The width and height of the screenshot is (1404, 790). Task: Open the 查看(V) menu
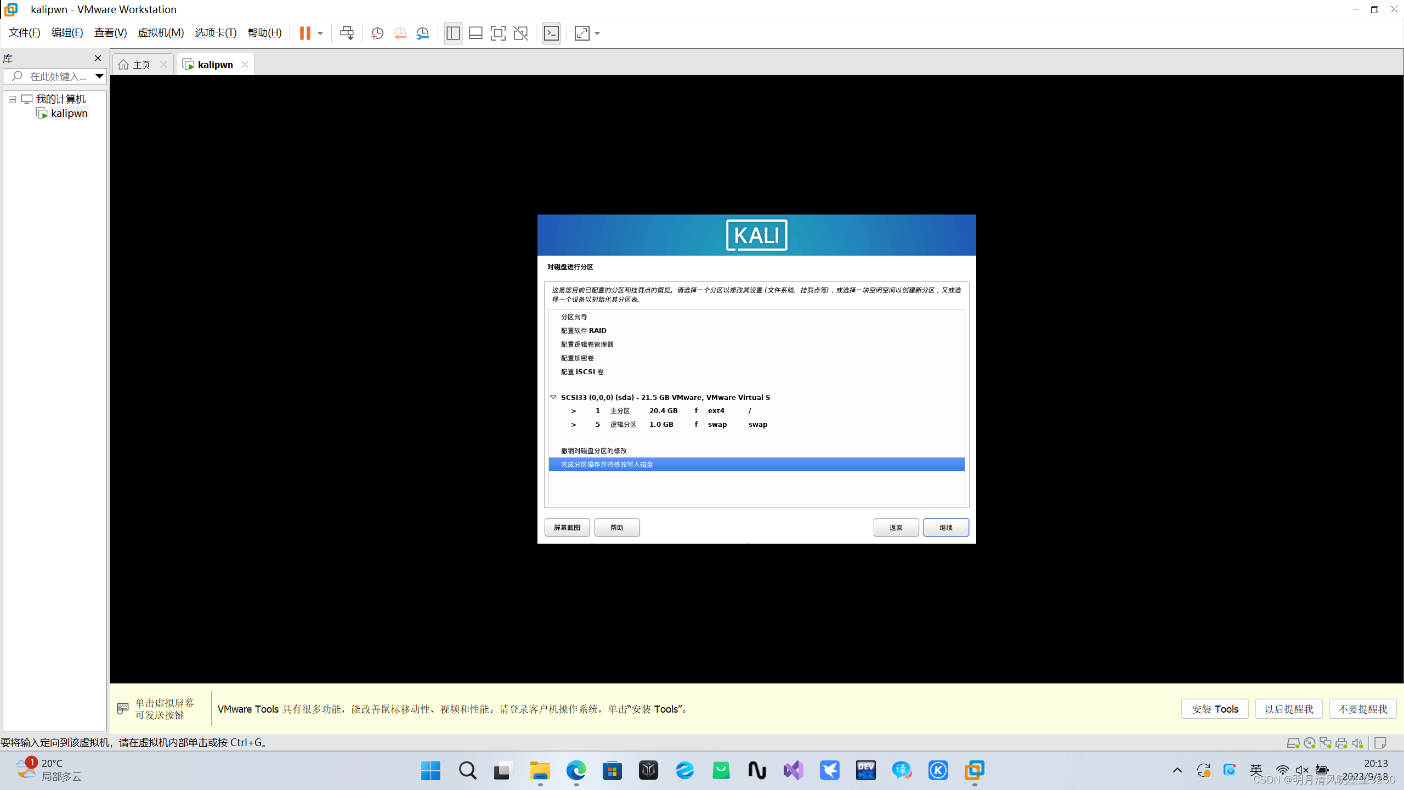tap(110, 33)
